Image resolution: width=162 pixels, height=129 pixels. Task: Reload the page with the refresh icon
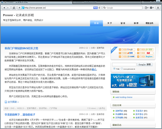(99, 8)
